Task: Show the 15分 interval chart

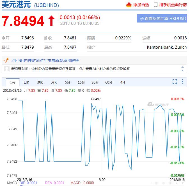Action: (x=81, y=82)
